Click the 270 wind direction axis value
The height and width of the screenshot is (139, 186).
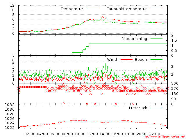pos(175,89)
